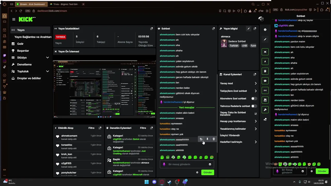
Task: Open Denetleme in sidebar
Action: 31,64
